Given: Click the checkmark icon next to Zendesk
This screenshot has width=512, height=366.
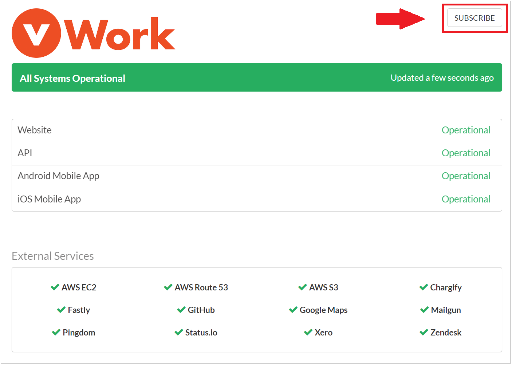Looking at the screenshot, I should [x=424, y=332].
